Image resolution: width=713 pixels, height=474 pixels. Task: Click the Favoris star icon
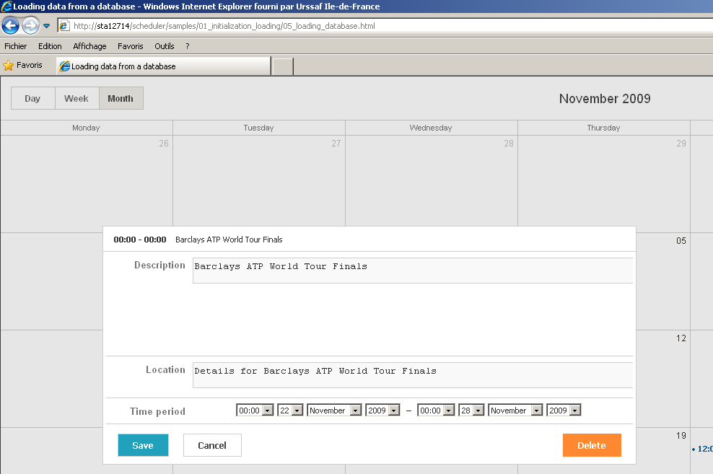tap(8, 66)
